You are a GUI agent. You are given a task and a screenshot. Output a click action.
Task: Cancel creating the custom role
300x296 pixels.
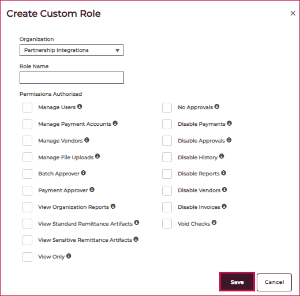pyautogui.click(x=274, y=282)
